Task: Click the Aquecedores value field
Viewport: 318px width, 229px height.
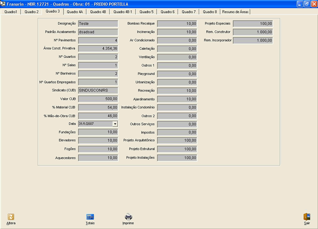Action: click(x=98, y=158)
